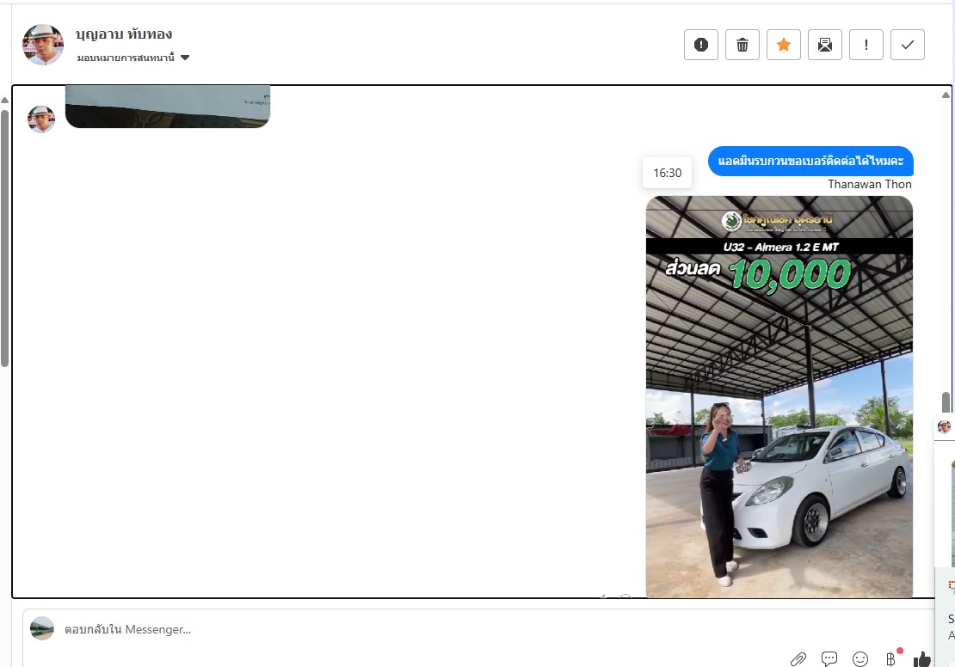Flag conversation with exclamation mark icon

pos(866,45)
